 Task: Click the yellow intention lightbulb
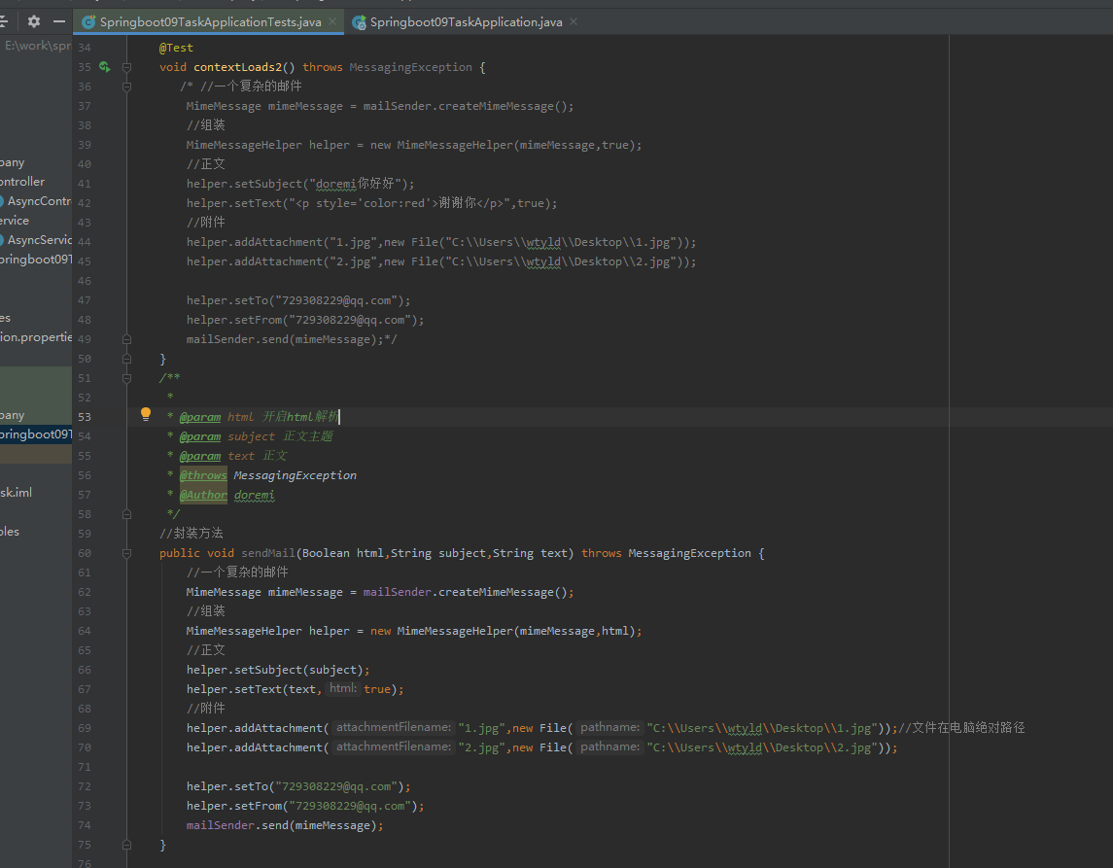[x=146, y=414]
